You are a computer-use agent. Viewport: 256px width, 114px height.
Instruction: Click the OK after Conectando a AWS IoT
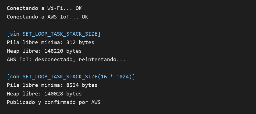(x=85, y=17)
